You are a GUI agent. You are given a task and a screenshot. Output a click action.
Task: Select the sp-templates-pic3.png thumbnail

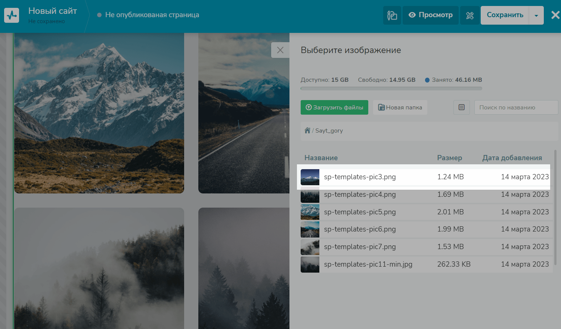tap(310, 177)
